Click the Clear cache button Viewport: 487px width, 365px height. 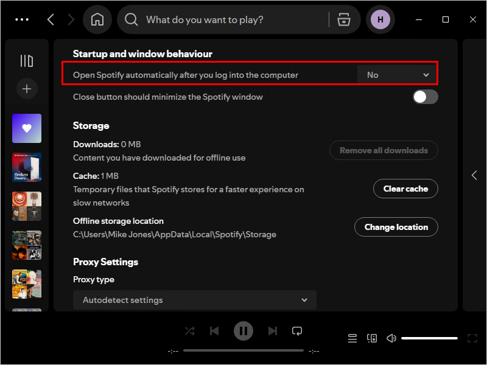pos(405,189)
